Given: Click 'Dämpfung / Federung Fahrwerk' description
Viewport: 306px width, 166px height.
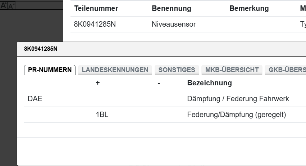Looking at the screenshot, I should (x=238, y=99).
